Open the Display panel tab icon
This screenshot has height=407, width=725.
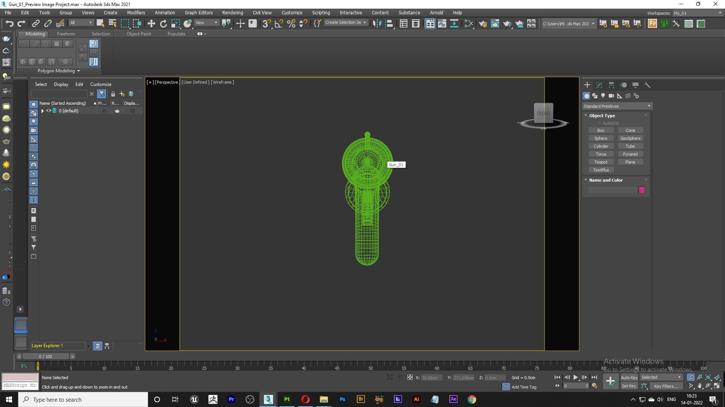coord(636,85)
